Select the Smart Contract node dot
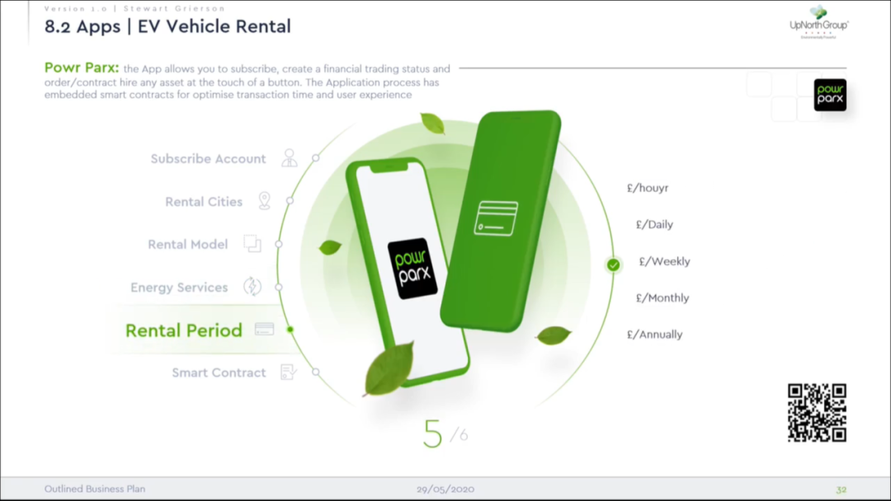The height and width of the screenshot is (501, 891). click(315, 372)
